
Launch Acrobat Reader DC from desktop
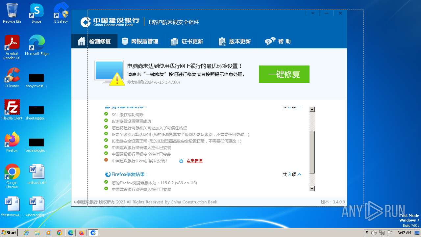point(12,48)
